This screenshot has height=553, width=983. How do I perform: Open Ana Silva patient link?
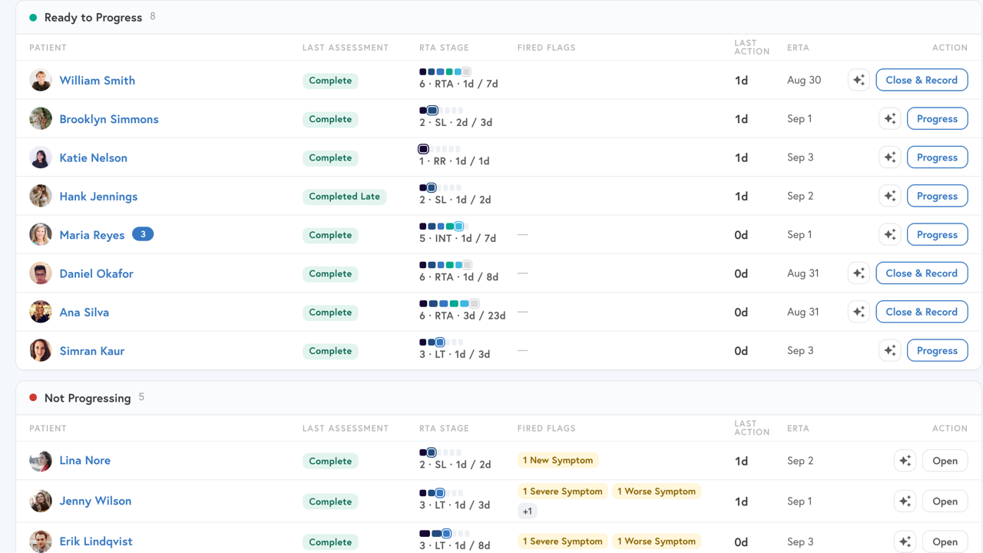point(84,312)
